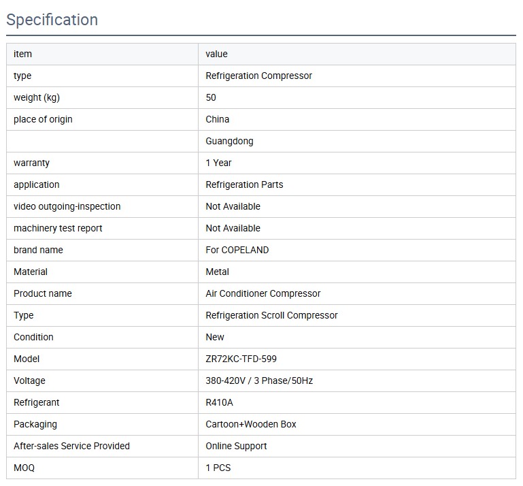Viewport: 523px width, 486px height.
Task: Click the 'Refrigeration Parts' application value
Action: [244, 184]
